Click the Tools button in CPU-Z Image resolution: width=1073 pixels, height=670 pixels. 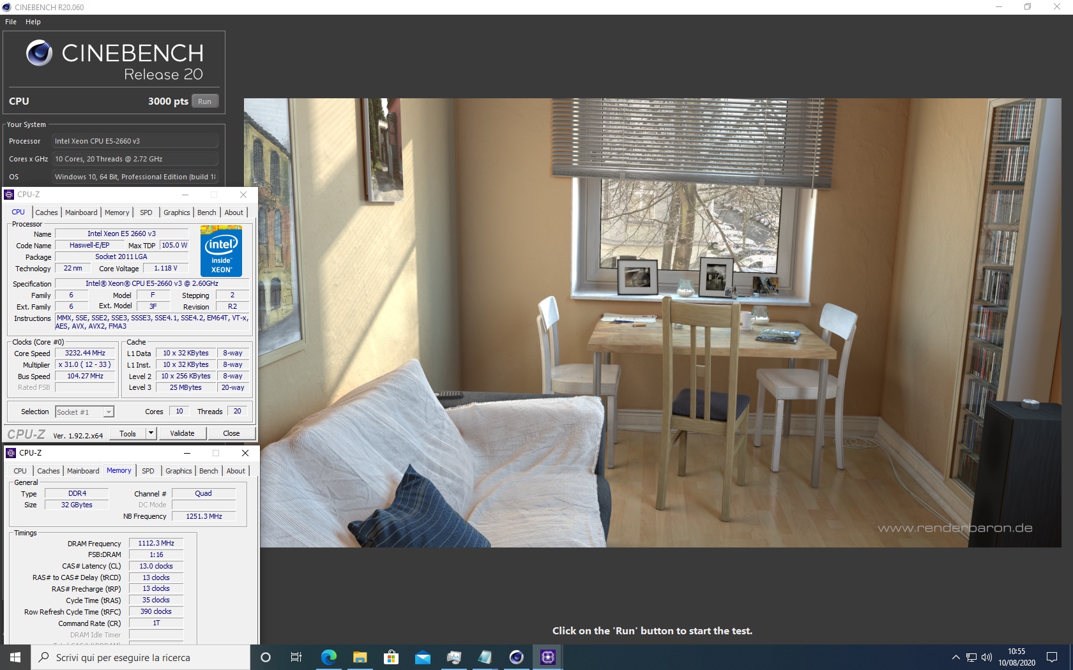pyautogui.click(x=128, y=433)
